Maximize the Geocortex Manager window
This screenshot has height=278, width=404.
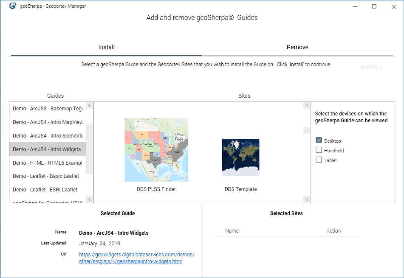pos(374,6)
